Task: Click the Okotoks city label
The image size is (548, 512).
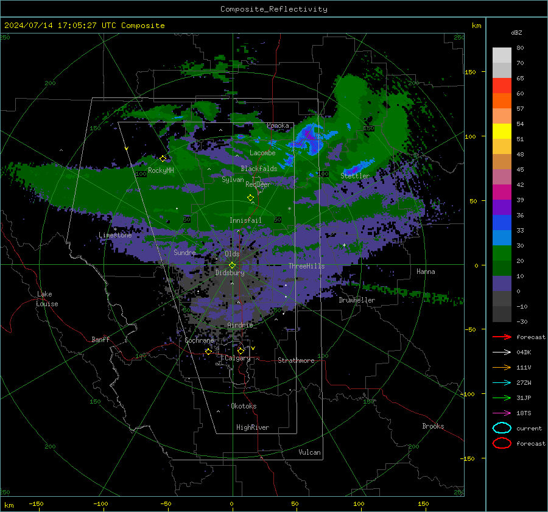Action: 244,406
